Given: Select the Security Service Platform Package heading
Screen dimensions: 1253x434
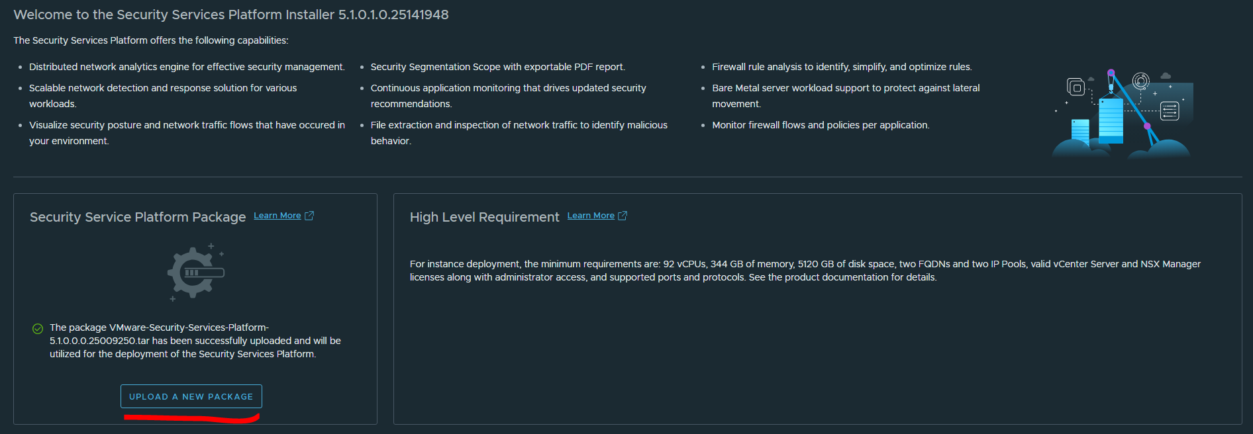Looking at the screenshot, I should (x=138, y=217).
